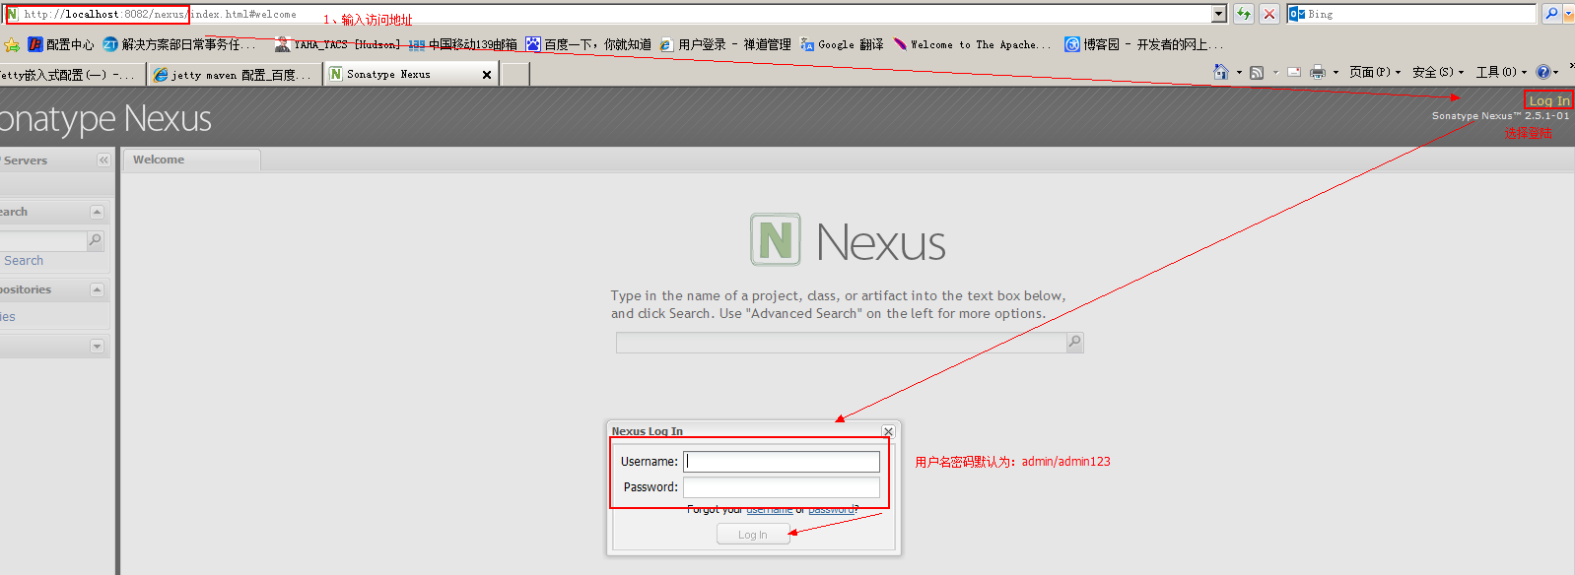Click the Username input field
This screenshot has width=1575, height=575.
pos(782,462)
